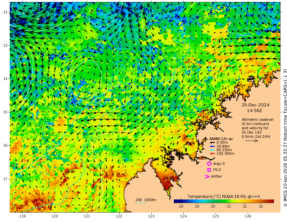Click the longitude axis label 119
Screen dimensions: 287x222
pos(23,216)
